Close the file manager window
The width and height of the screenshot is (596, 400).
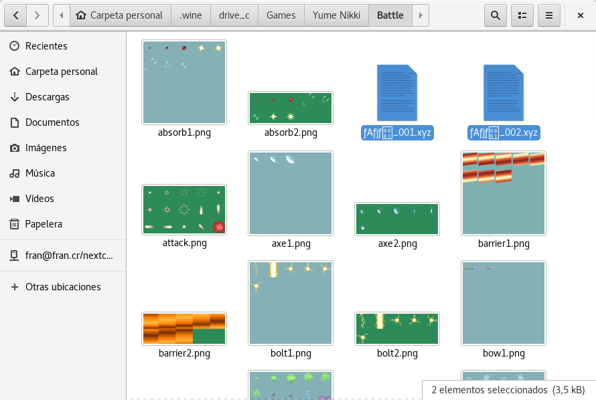tap(581, 15)
